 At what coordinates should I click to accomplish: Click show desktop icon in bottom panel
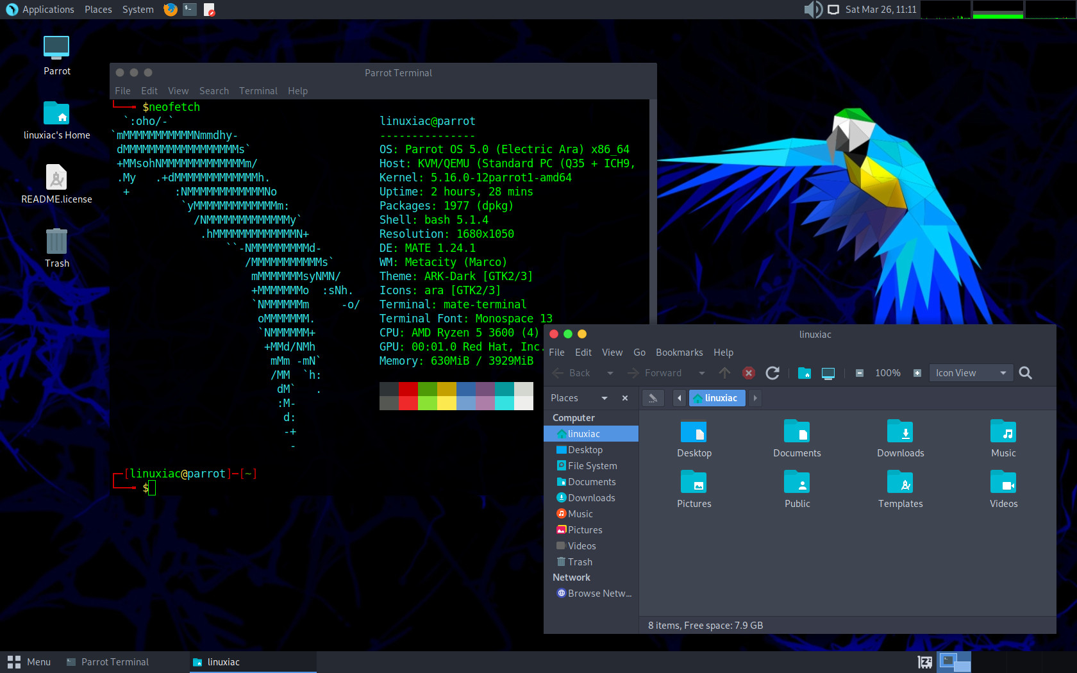[924, 662]
